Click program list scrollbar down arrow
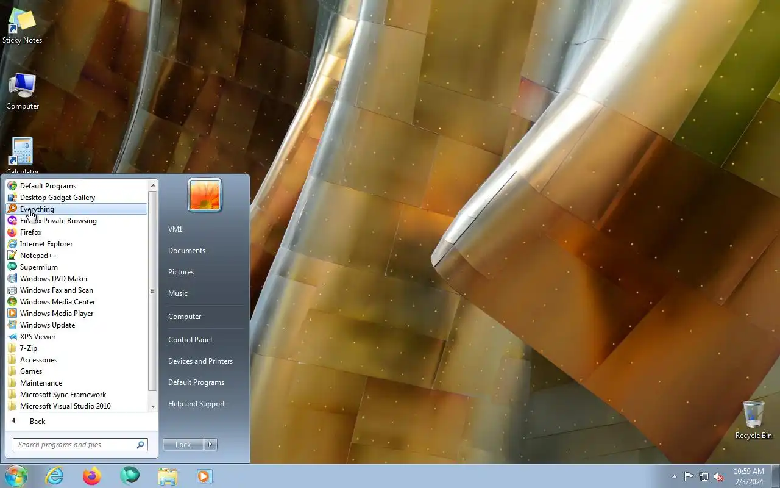 click(153, 406)
